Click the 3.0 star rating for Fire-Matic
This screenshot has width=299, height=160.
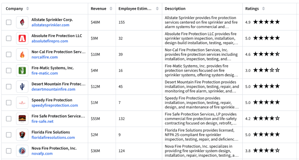tap(262, 70)
